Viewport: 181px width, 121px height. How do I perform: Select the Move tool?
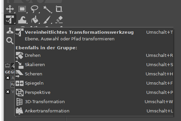[x=10, y=9]
